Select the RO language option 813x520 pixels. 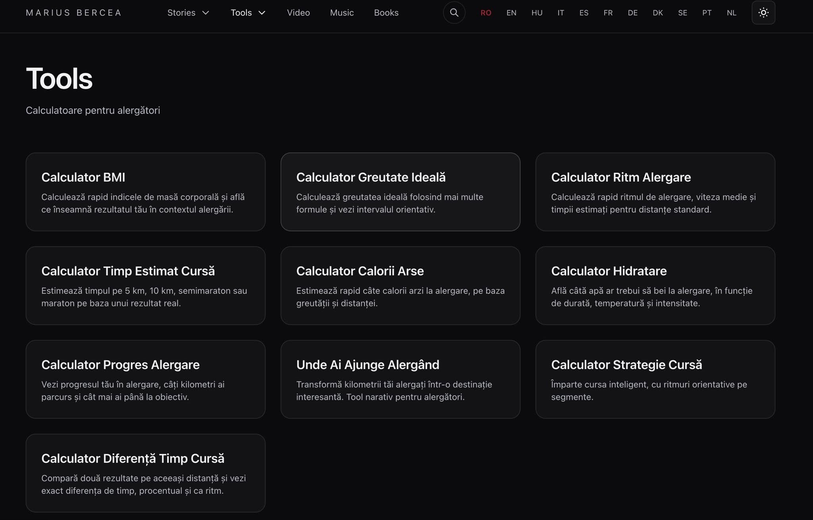coord(485,13)
